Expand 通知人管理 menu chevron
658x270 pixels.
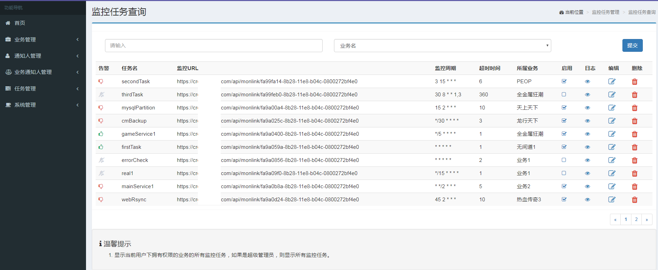coord(78,56)
